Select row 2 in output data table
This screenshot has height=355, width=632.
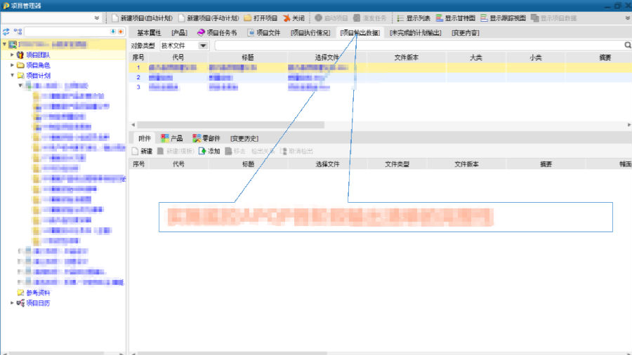(381, 77)
